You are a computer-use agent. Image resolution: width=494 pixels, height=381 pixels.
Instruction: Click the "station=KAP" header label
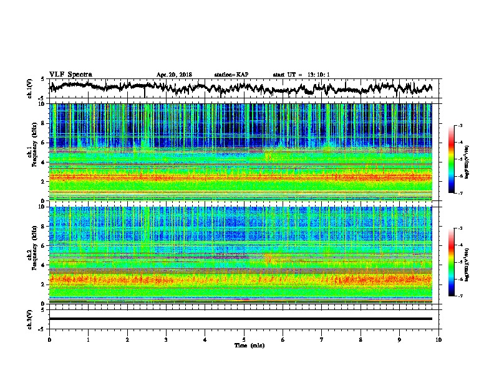click(x=231, y=75)
